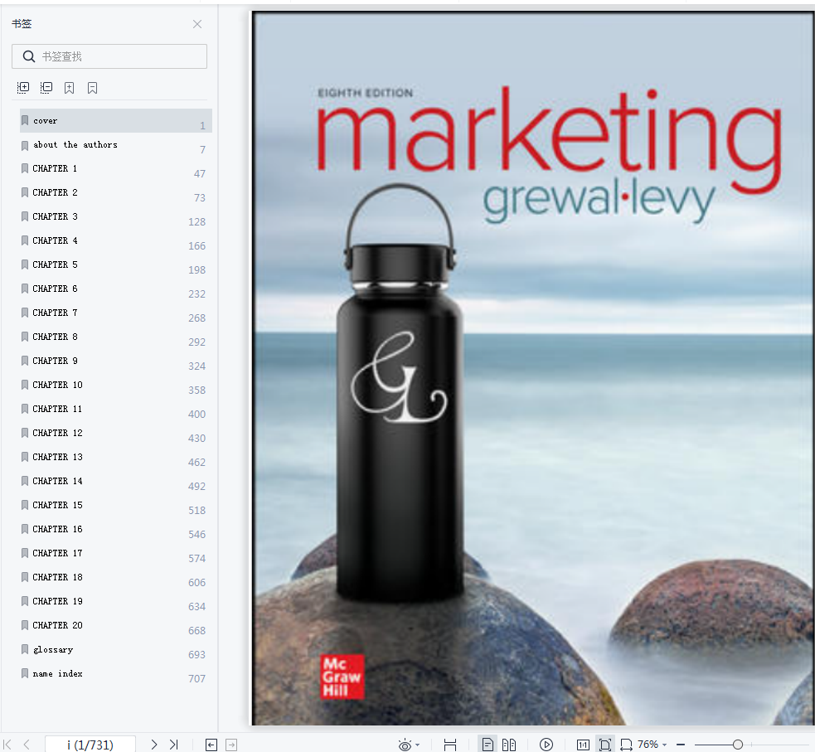Start slideshow play button
815x752 pixels.
coord(546,745)
